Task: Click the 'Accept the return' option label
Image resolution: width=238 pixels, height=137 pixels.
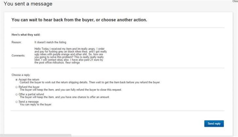Action: click(x=29, y=80)
